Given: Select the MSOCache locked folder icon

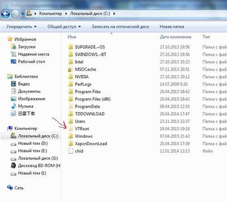Looking at the screenshot, I should [70, 70].
